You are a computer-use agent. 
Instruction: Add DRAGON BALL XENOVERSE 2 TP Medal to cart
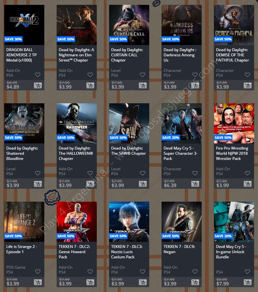click(38, 85)
